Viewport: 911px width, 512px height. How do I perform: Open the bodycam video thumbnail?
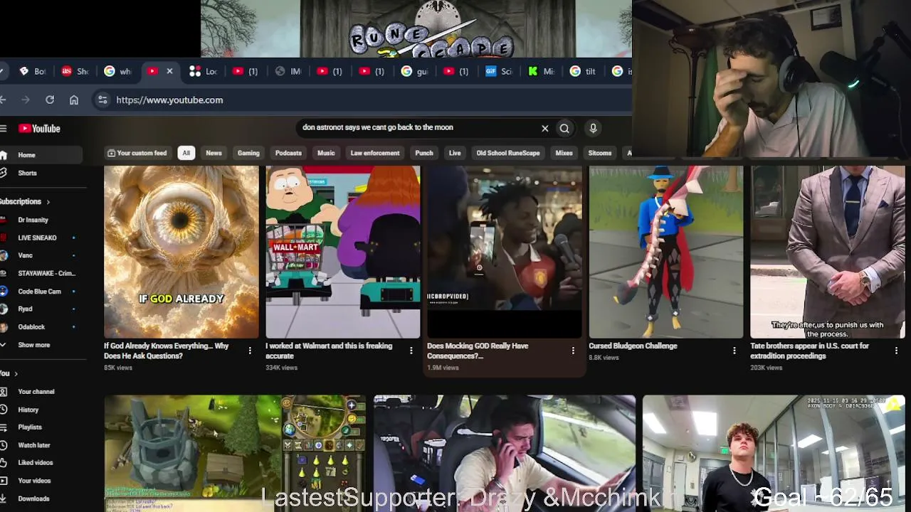coord(774,454)
